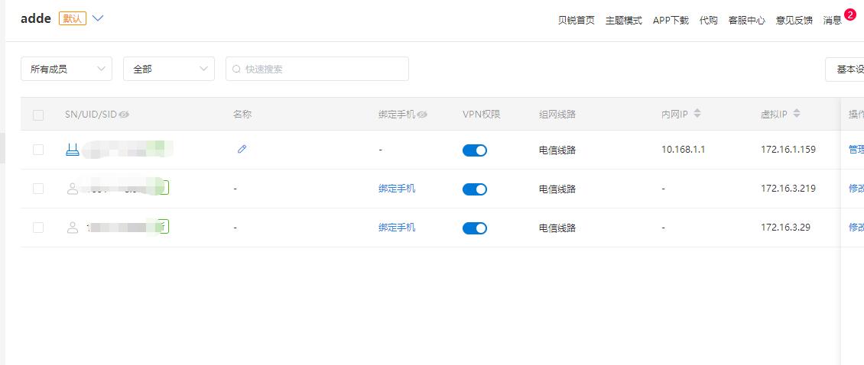Click 电信线路 in the 172.16.1.159 row

[x=557, y=150]
